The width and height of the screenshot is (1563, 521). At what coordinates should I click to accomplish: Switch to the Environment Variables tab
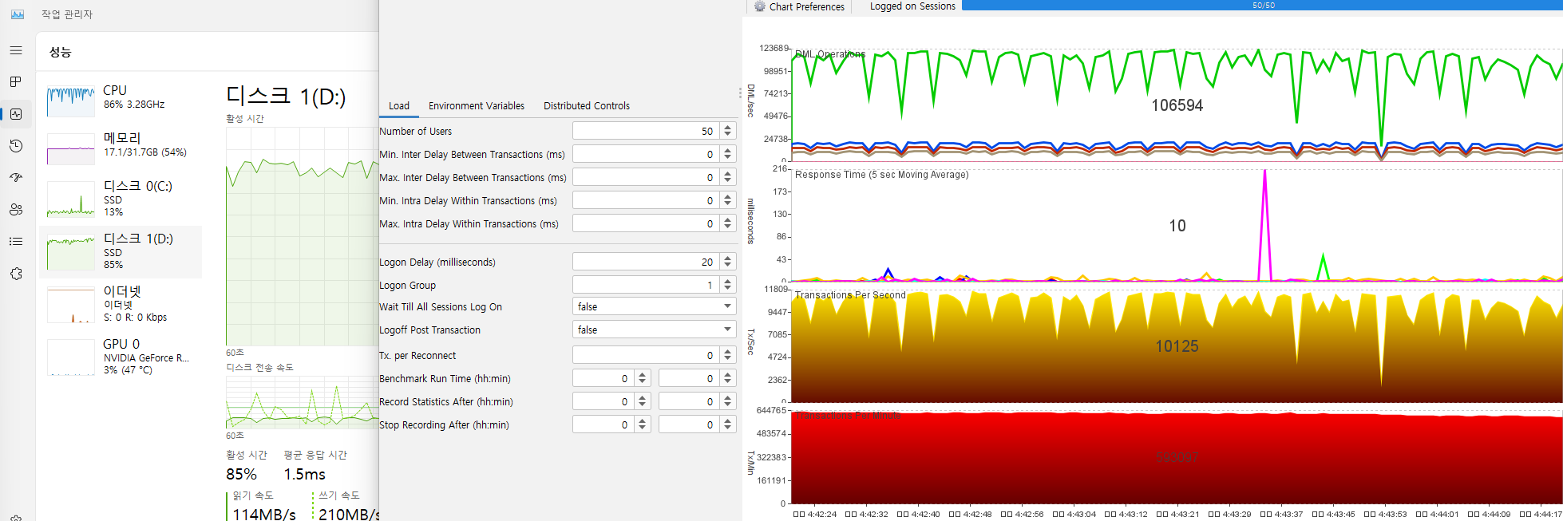pos(476,105)
